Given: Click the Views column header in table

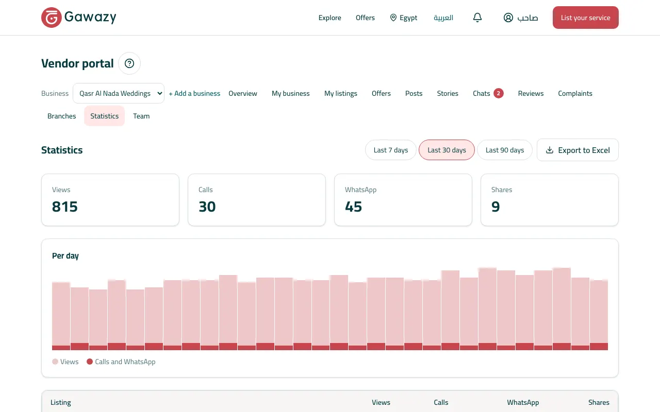Looking at the screenshot, I should (381, 402).
